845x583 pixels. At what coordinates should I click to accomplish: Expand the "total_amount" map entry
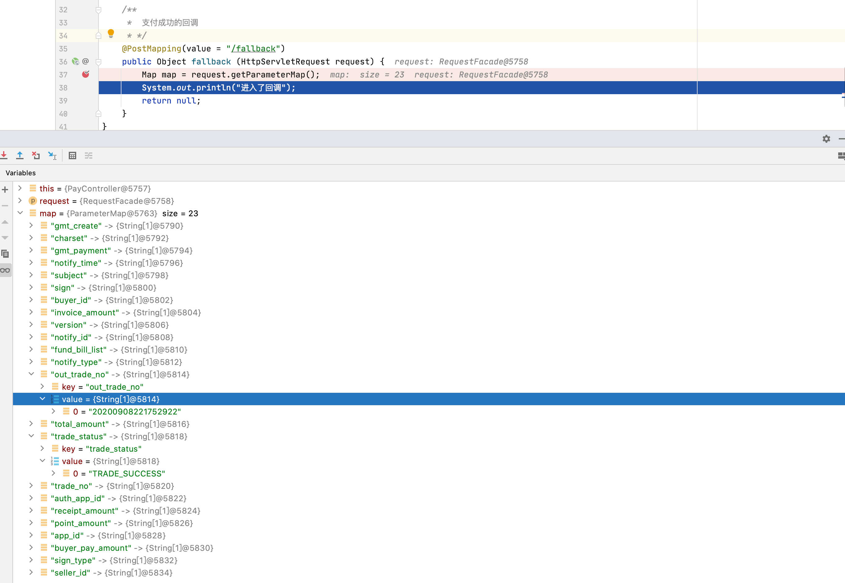[x=31, y=424]
